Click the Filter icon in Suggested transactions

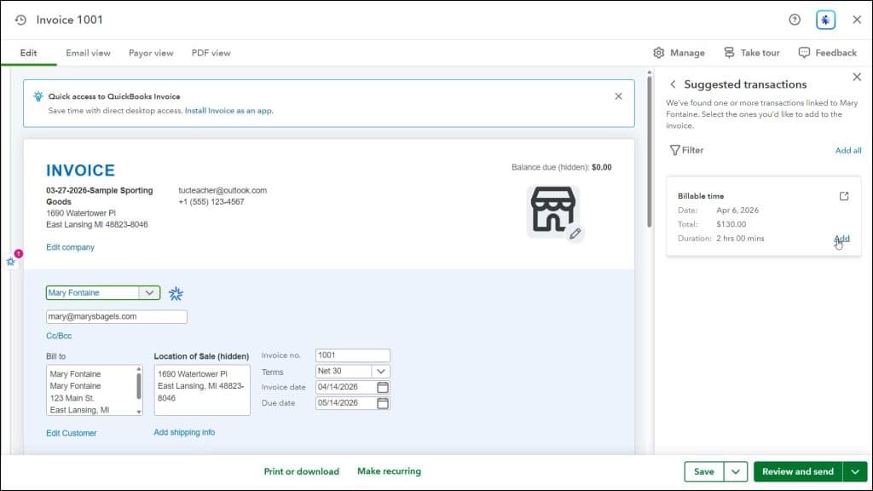674,150
